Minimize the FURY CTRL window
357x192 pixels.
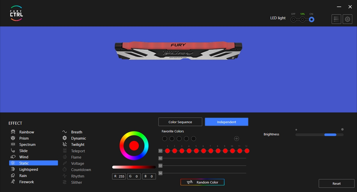click(339, 7)
